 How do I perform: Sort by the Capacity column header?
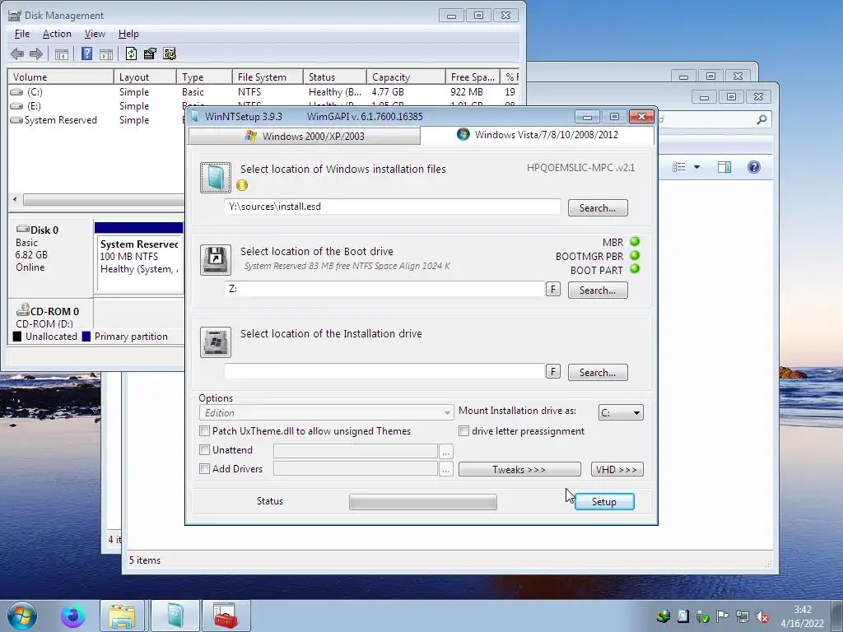click(x=406, y=77)
